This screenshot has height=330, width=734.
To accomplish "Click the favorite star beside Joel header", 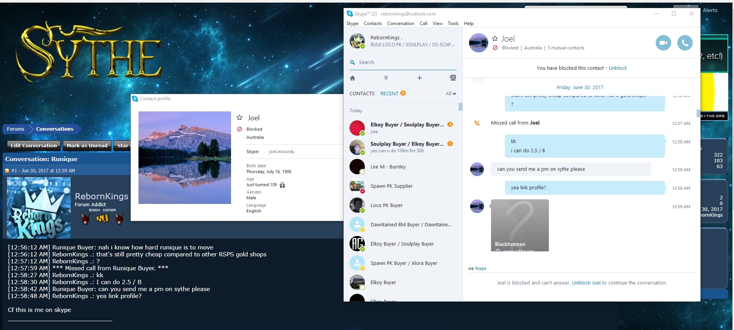I will (495, 39).
